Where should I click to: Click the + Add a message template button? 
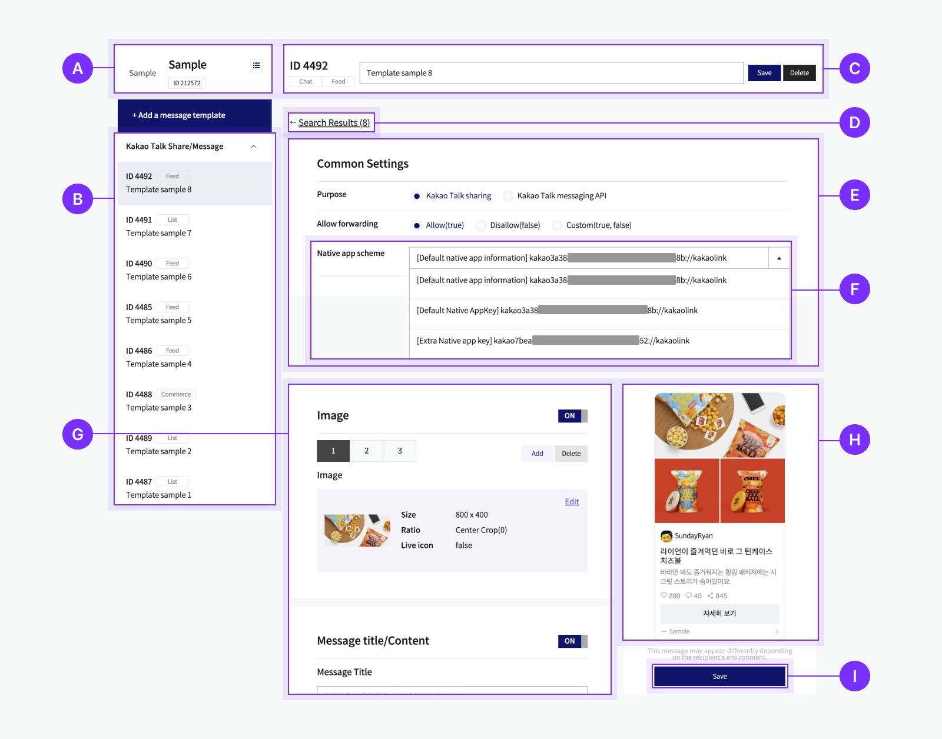[194, 115]
